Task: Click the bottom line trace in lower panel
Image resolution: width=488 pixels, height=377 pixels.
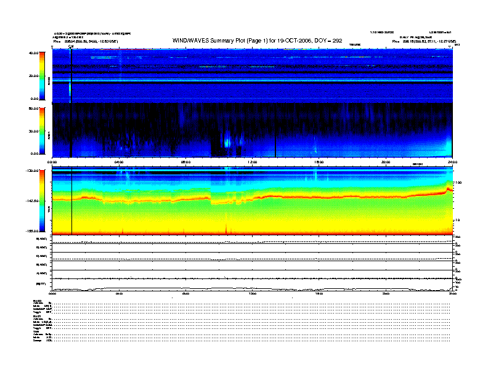Action: click(x=246, y=288)
